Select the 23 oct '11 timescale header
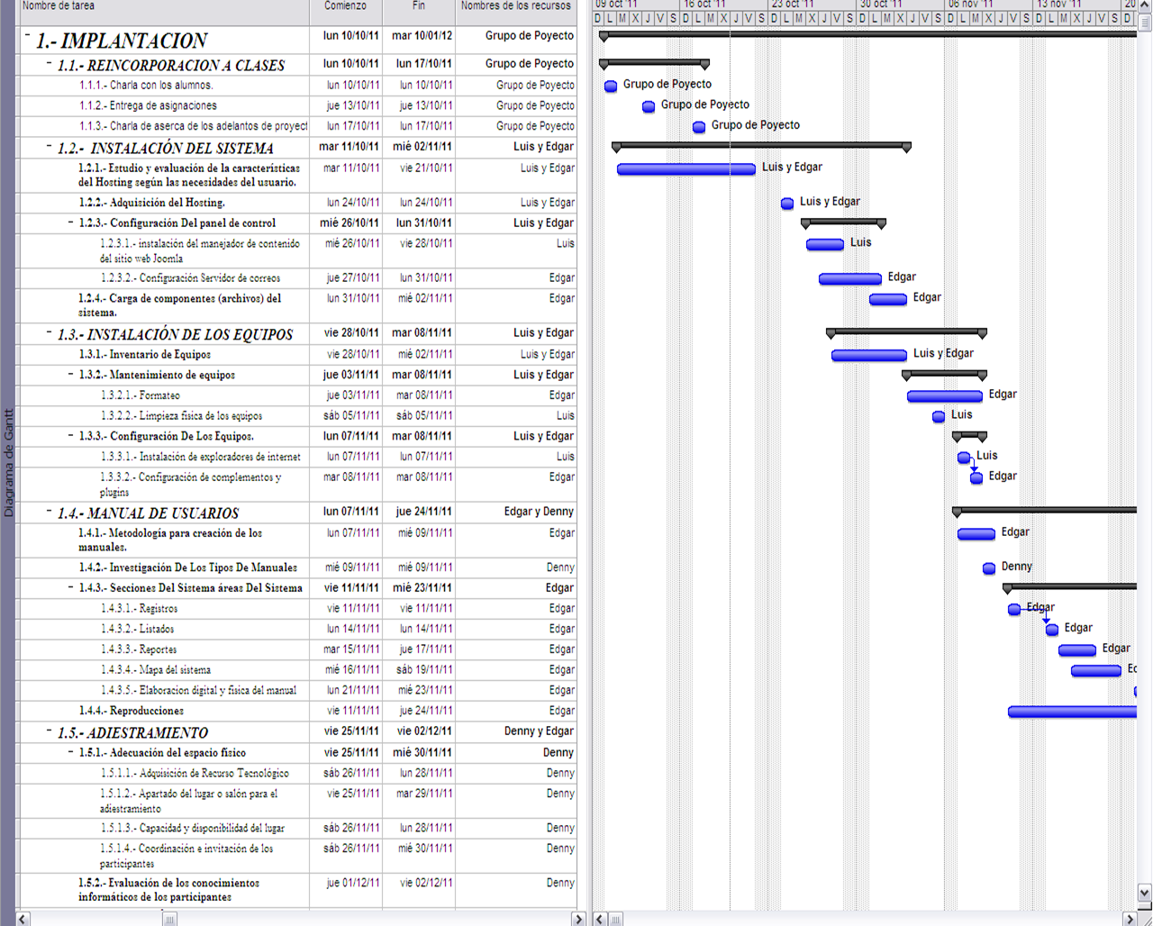Viewport: 1153px width, 926px height. 813,5
